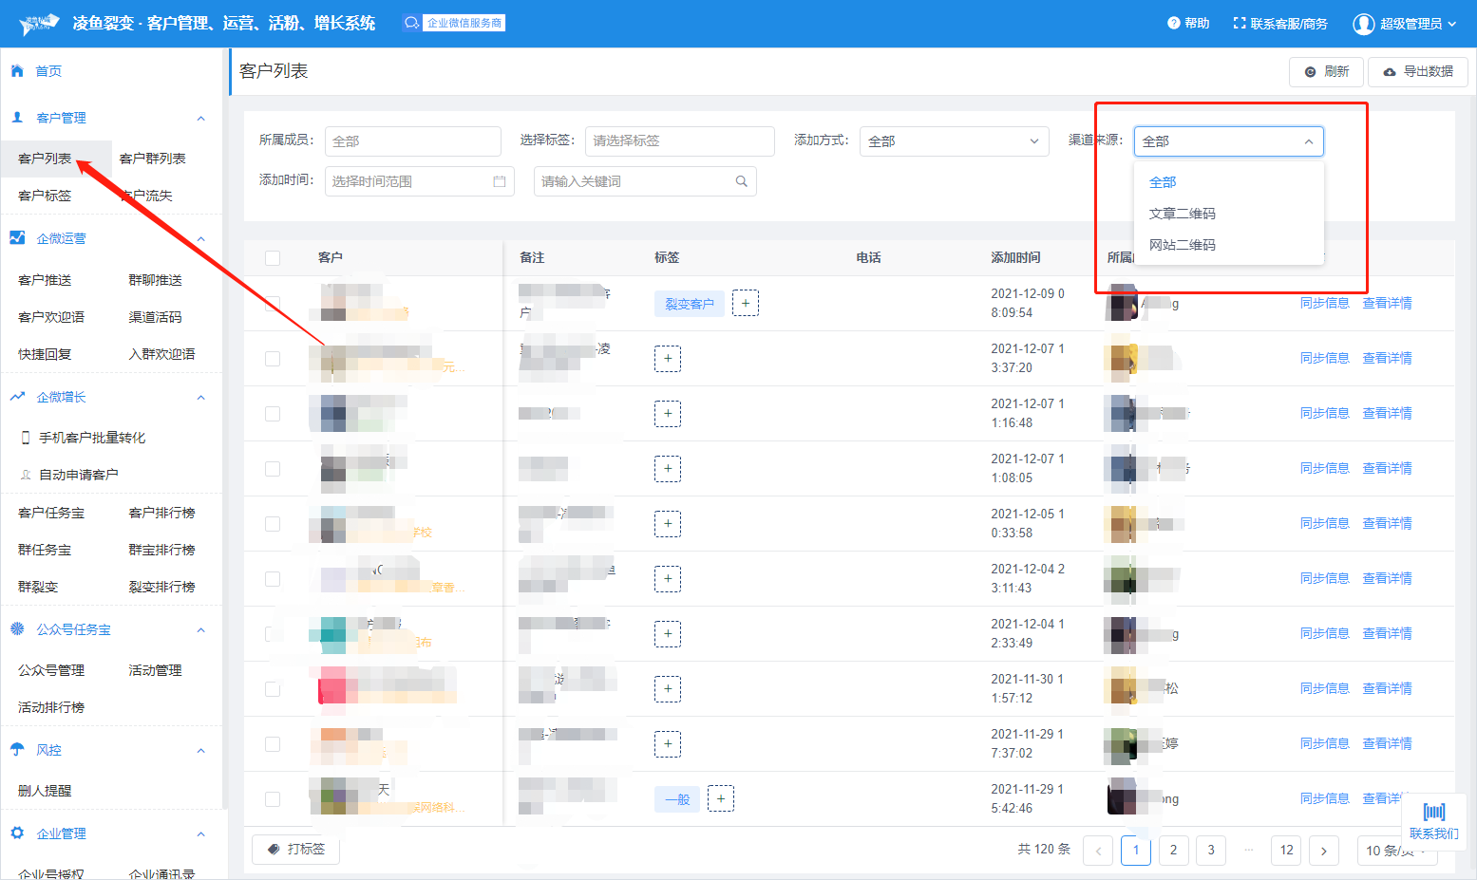The height and width of the screenshot is (880, 1477).
Task: Click the add tag plus icon beside 裂变客户
Action: pos(746,304)
